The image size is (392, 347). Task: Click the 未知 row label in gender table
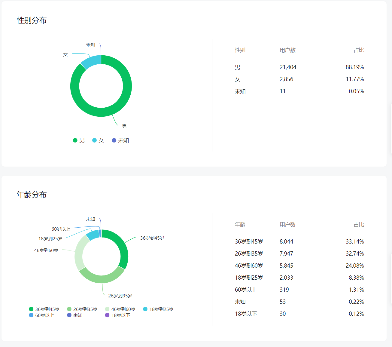coord(240,91)
